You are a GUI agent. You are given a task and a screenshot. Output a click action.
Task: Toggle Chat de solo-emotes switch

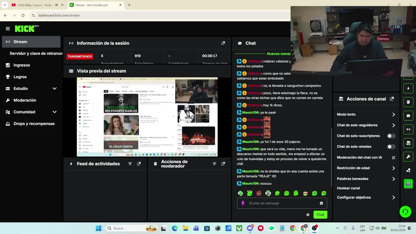pyautogui.click(x=391, y=147)
